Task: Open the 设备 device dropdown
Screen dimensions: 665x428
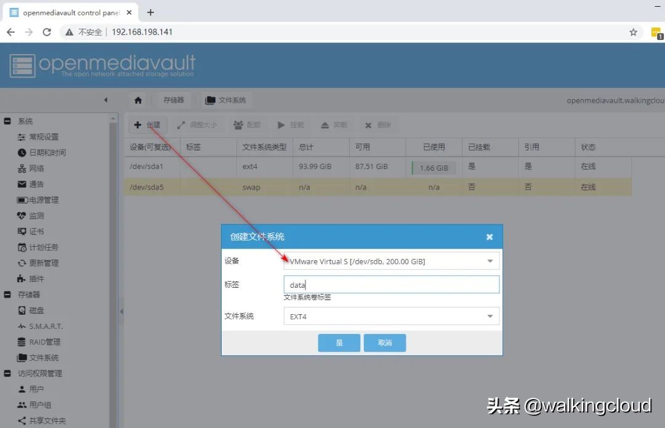Action: click(x=392, y=261)
